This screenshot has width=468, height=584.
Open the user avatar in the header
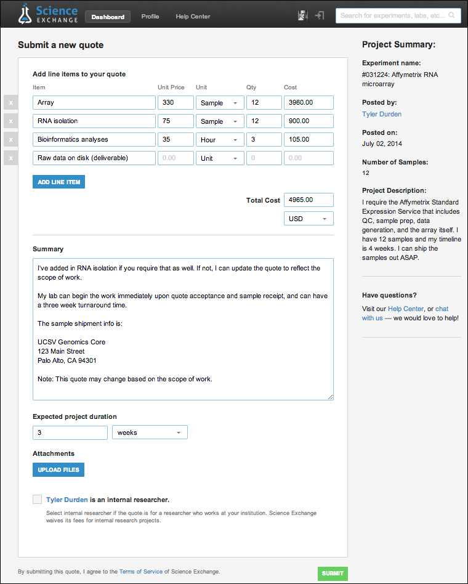point(302,15)
